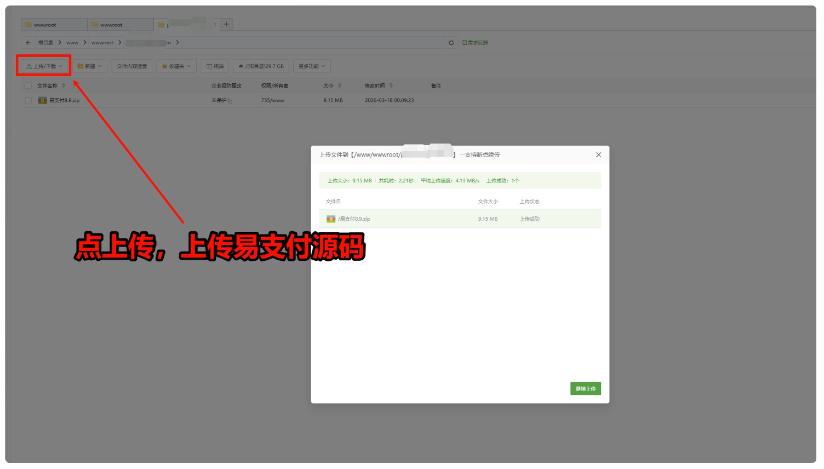Click the 继续上传 button in the dialog
824x469 pixels.
tap(585, 388)
